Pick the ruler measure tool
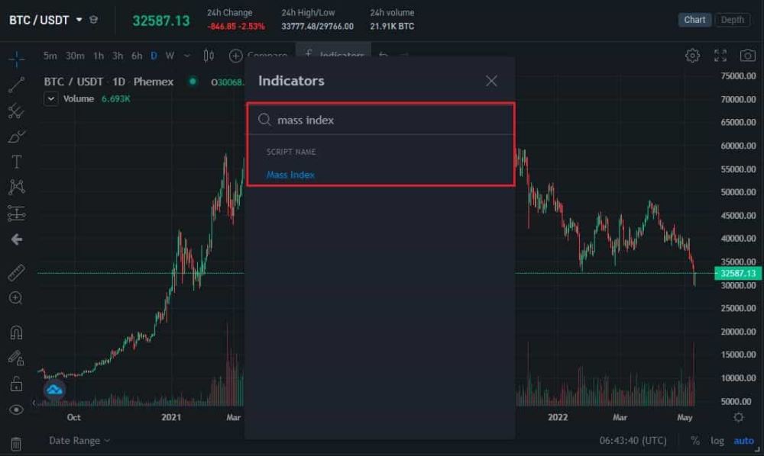The width and height of the screenshot is (764, 456). point(16,272)
